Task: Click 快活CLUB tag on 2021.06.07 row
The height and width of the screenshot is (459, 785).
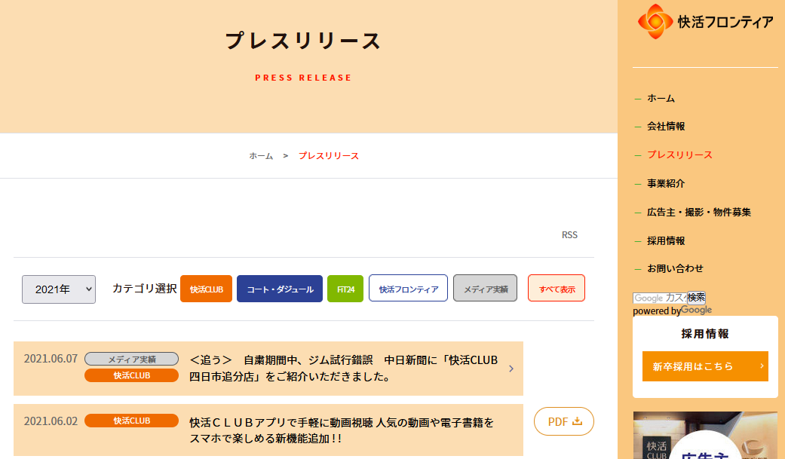Action: pos(132,375)
